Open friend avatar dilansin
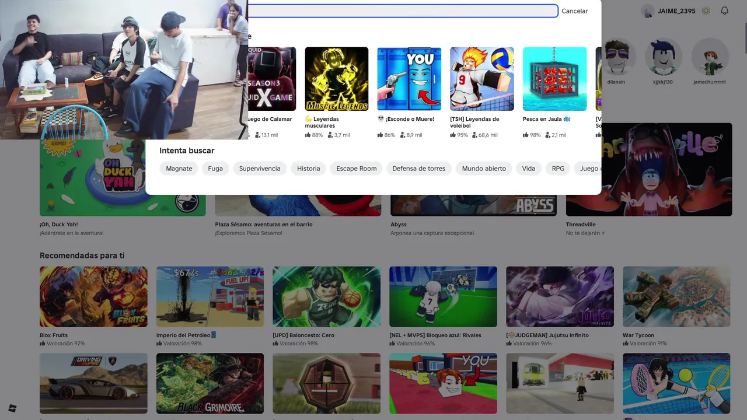 coord(618,57)
